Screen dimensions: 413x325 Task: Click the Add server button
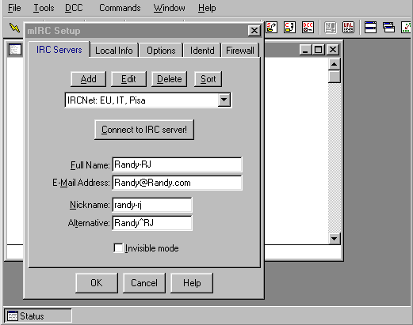click(x=88, y=79)
